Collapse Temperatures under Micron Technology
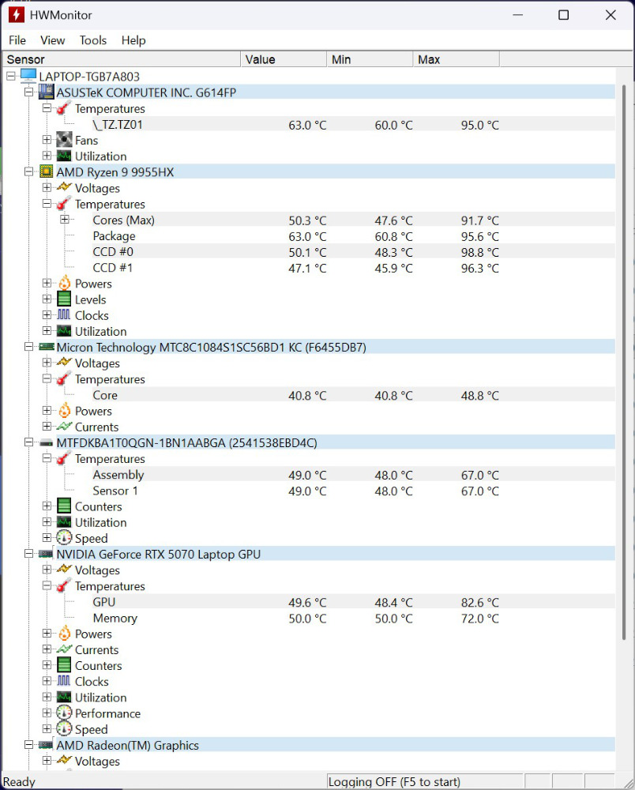 pos(47,378)
